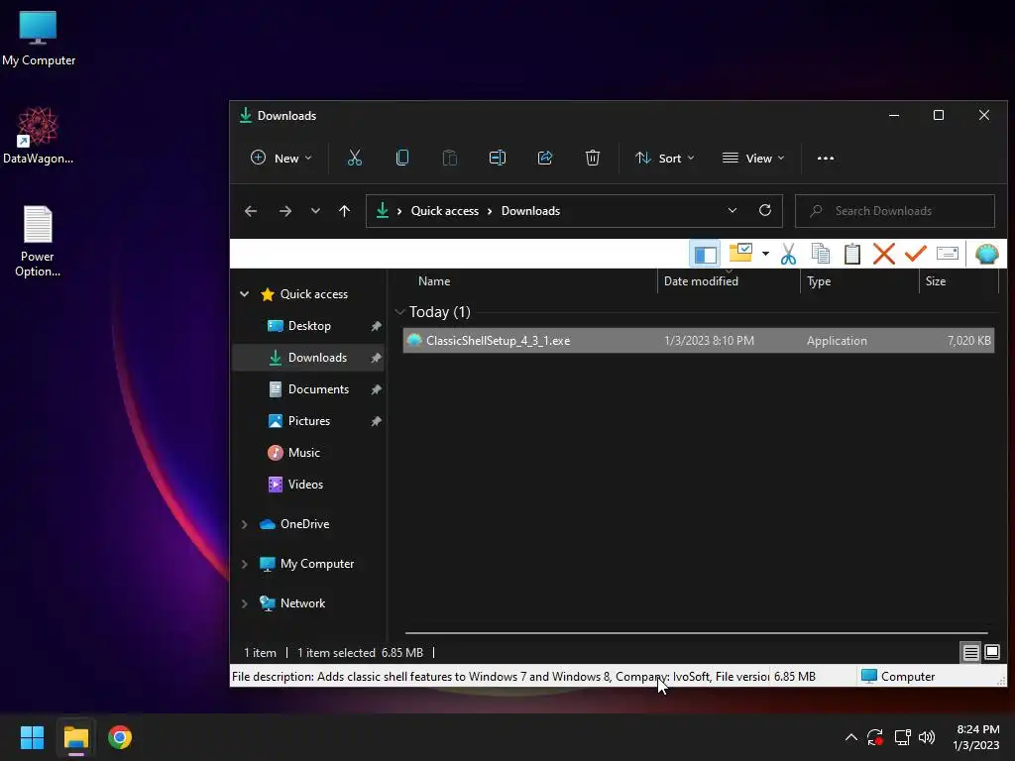Viewport: 1015px width, 761px height.
Task: Click the My Computer desktop shortcut
Action: (39, 39)
